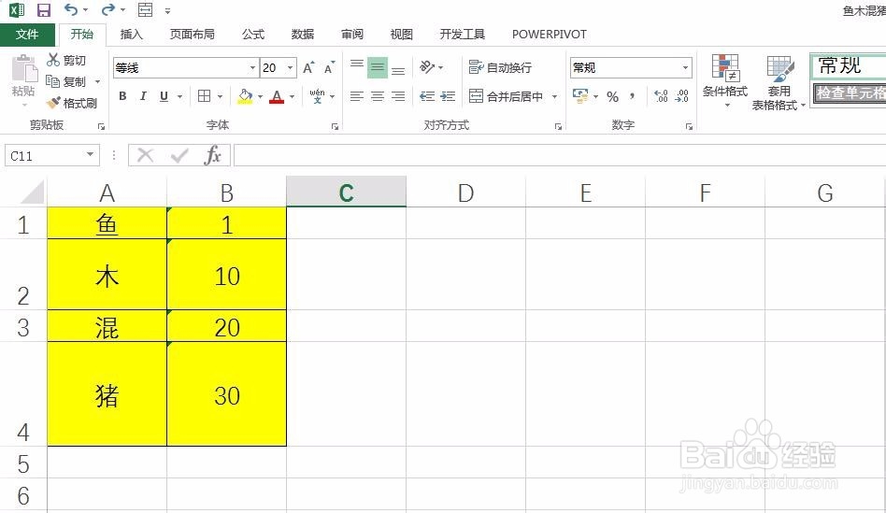Save the workbook with the floppy icon
The image size is (886, 513).
tap(44, 9)
